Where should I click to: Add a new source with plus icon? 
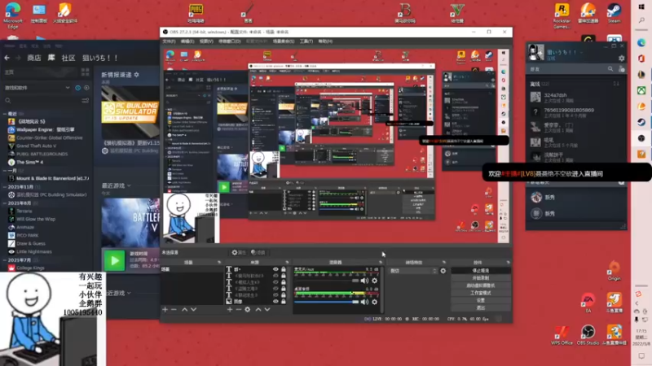pos(230,310)
